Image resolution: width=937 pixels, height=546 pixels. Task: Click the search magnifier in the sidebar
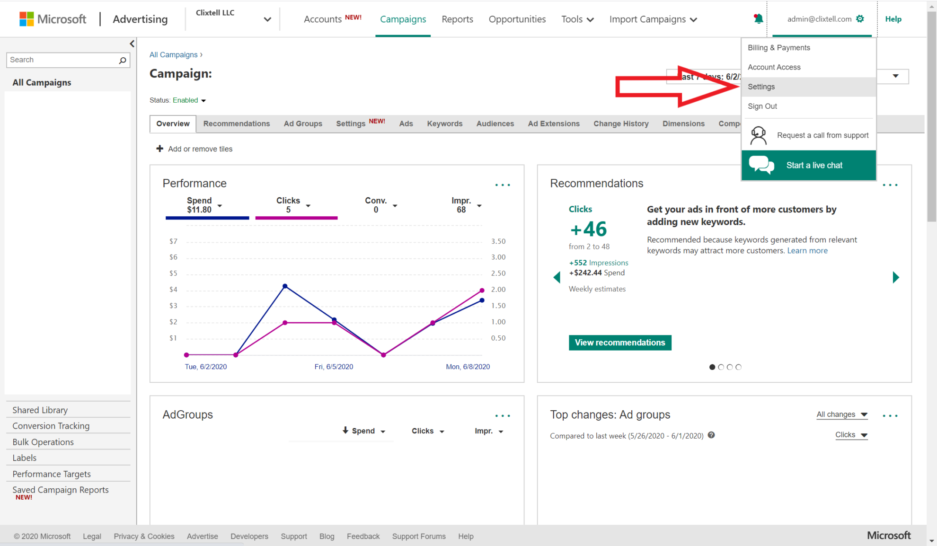coord(122,60)
